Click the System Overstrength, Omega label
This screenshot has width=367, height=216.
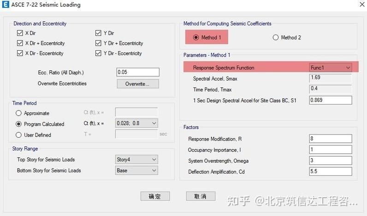tap(218, 161)
